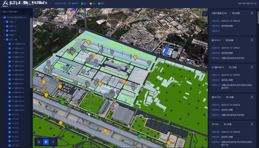Select the 3T5蒙BA3222 tree row label
Image resolution: width=259 pixels, height=148 pixels.
18,61
